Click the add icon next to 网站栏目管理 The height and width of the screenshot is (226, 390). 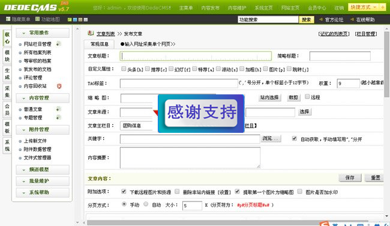click(58, 44)
